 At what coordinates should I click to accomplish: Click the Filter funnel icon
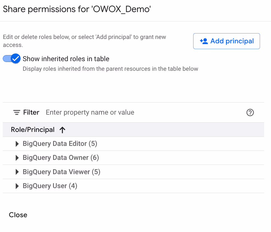pos(17,112)
